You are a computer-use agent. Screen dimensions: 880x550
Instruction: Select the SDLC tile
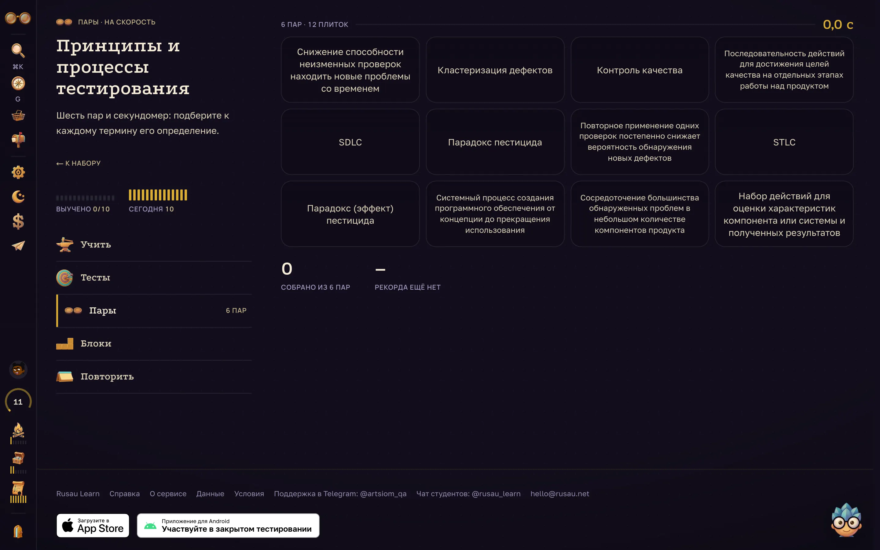pos(350,142)
